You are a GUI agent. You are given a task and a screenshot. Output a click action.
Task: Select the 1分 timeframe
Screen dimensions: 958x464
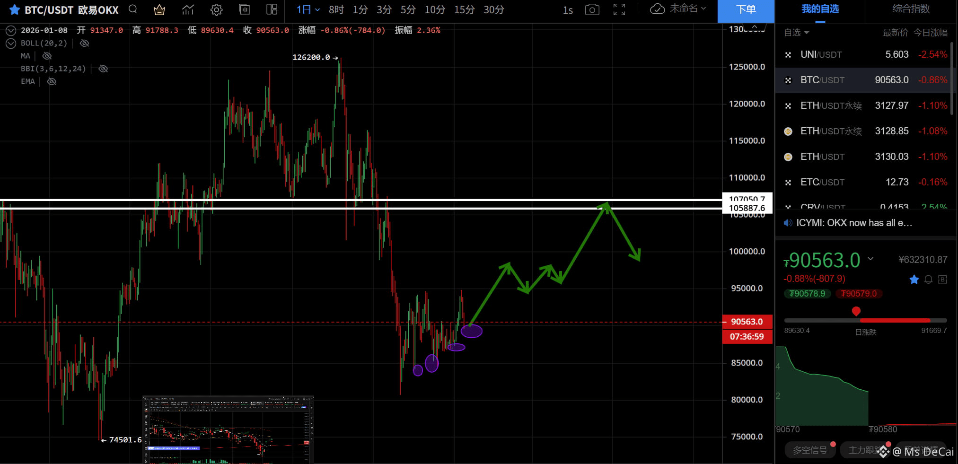[360, 9]
